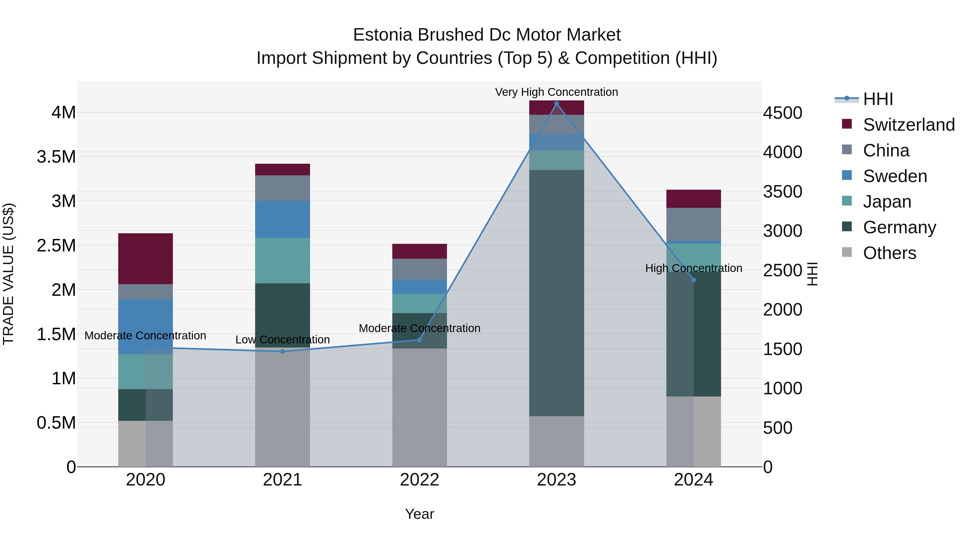
Task: Click the Sweden segment of the 2020 bar
Action: pos(146,327)
